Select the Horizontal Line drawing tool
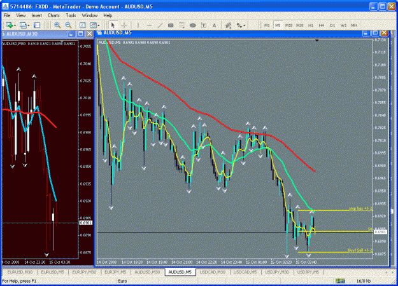This screenshot has height=286, width=398. (x=149, y=25)
